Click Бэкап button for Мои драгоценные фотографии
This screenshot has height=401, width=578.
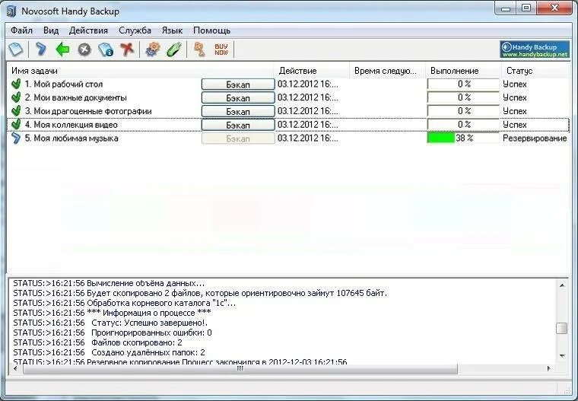pyautogui.click(x=238, y=111)
